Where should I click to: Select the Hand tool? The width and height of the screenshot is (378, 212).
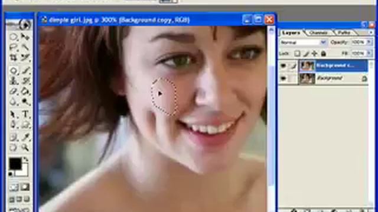coord(14,147)
